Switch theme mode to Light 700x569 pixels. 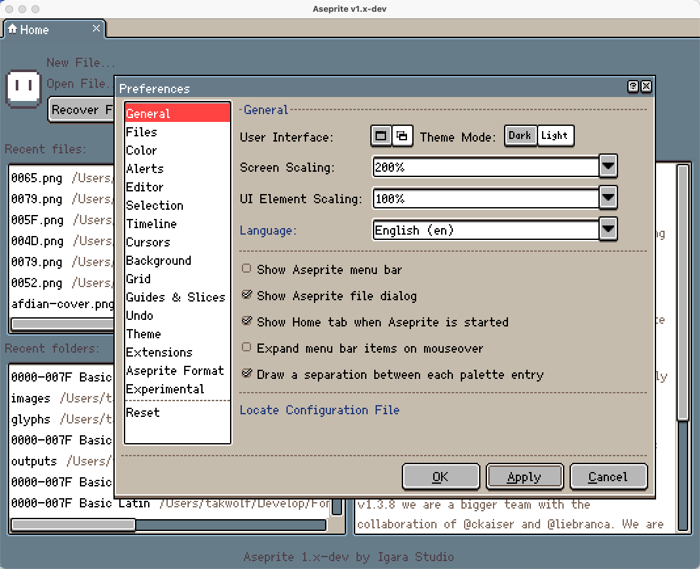point(555,136)
